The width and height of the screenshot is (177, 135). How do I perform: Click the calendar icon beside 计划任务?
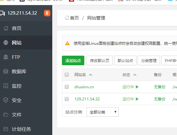tap(6, 129)
